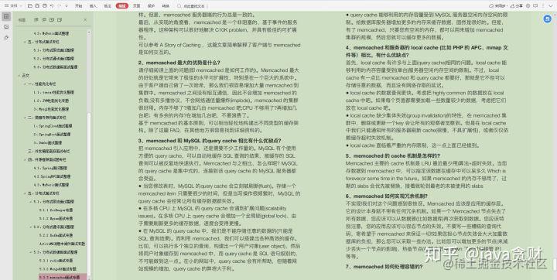Click the cloud sync status button
The height and width of the screenshot is (280, 557).
497,6
